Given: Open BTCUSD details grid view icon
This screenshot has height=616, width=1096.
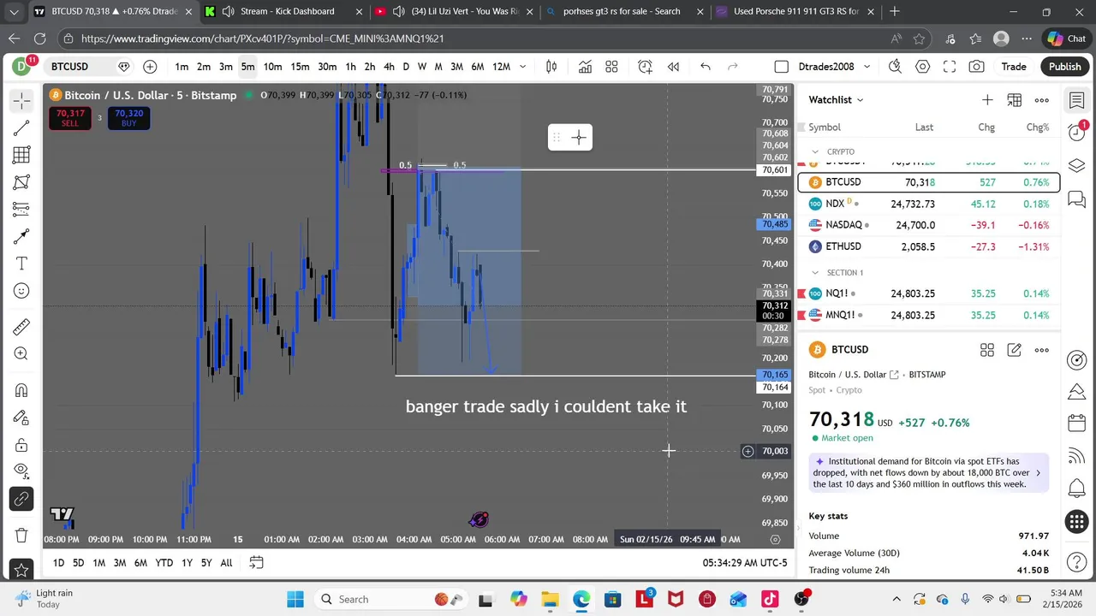Looking at the screenshot, I should [987, 350].
